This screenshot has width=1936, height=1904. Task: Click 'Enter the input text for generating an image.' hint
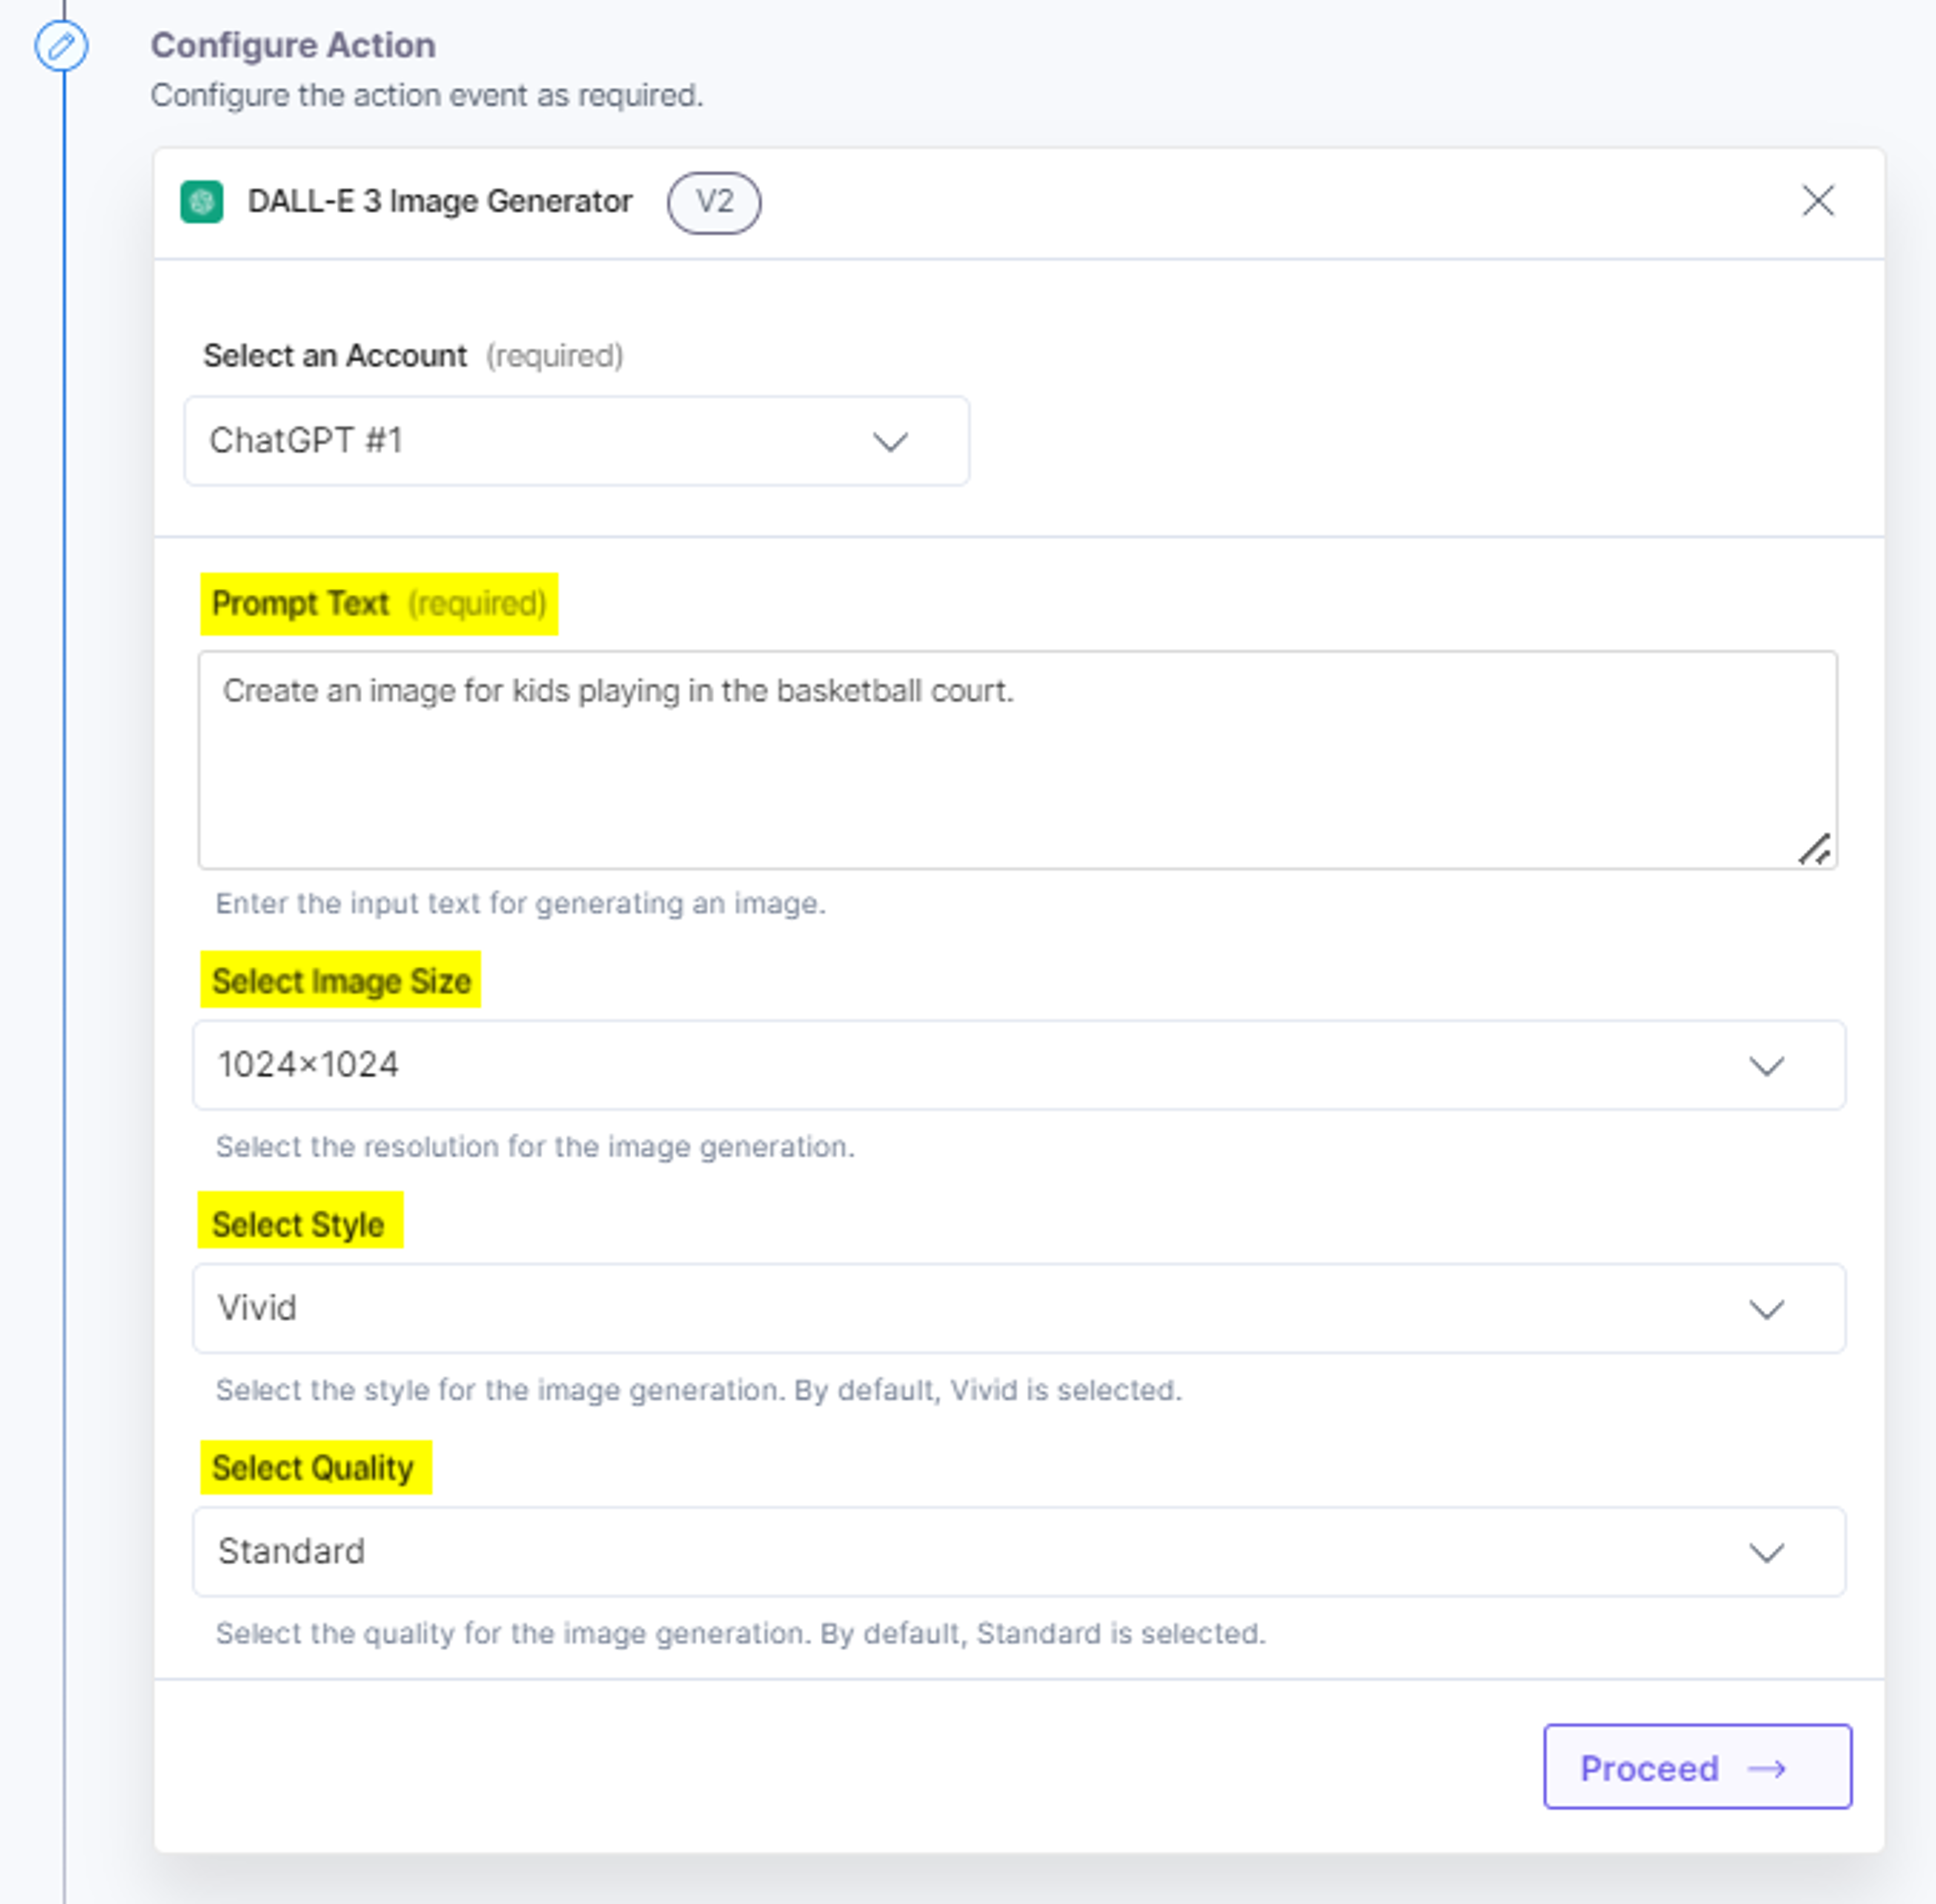click(521, 904)
